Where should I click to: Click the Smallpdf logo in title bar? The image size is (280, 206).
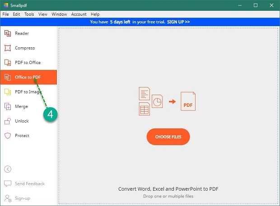[6, 5]
